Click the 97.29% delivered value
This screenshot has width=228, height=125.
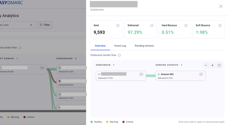coord(135,32)
